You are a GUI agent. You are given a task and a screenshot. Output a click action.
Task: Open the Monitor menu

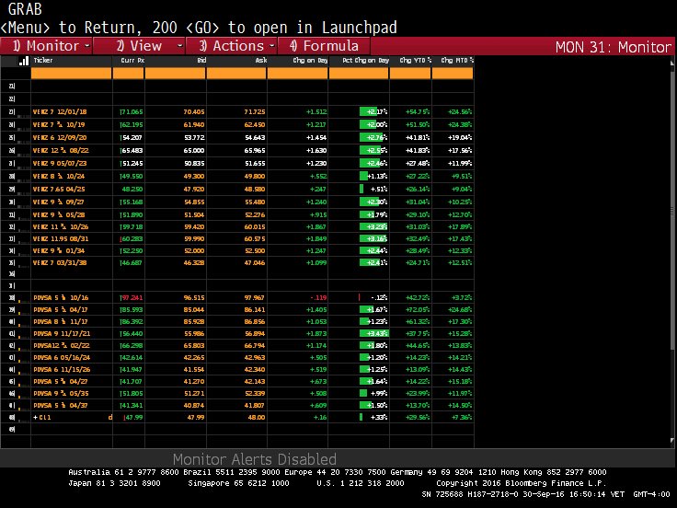[x=46, y=46]
